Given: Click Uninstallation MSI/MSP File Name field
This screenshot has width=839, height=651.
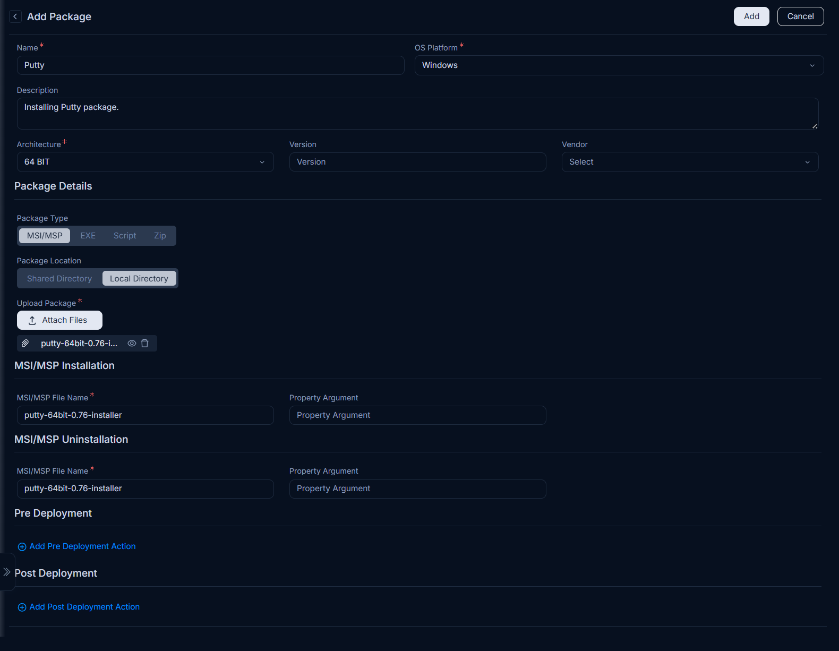Looking at the screenshot, I should [145, 489].
